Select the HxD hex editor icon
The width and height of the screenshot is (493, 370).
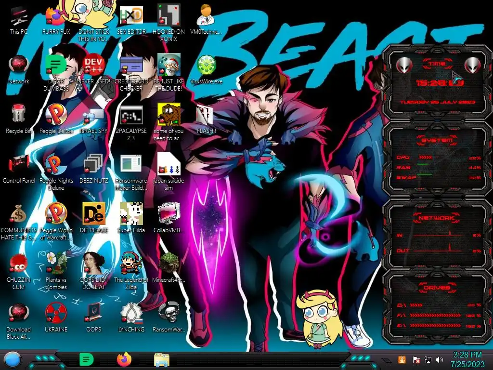(131, 19)
